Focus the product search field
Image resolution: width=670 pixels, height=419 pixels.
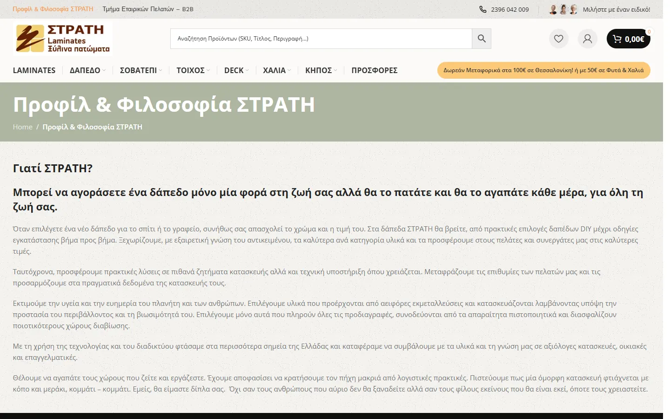click(322, 39)
